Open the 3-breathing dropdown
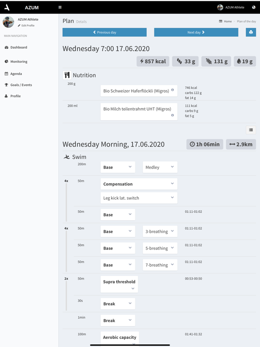Image resolution: width=260 pixels, height=347 pixels. click(160, 231)
